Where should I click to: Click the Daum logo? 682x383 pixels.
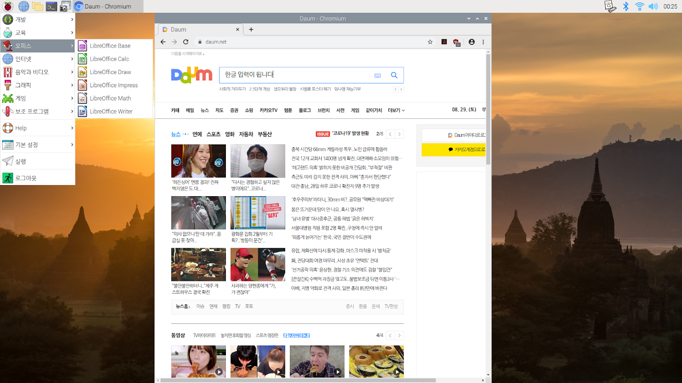tap(192, 75)
